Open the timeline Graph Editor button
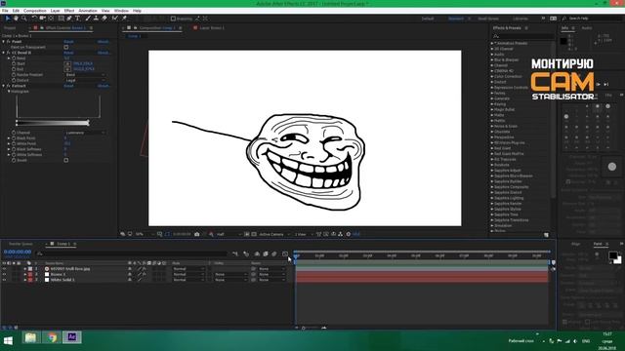625x351 pixels. (x=285, y=253)
